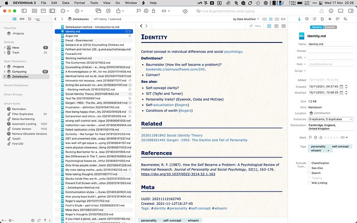Click the flag mark toolbar icon

pyautogui.click(x=139, y=11)
